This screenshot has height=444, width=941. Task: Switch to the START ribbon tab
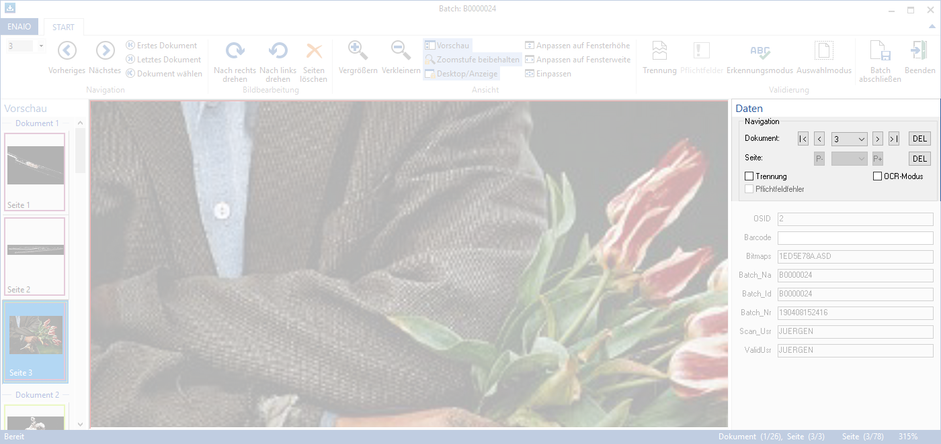click(x=63, y=27)
